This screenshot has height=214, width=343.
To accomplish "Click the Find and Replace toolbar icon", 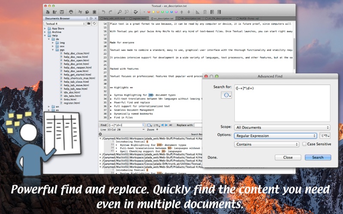I will click(x=126, y=12).
